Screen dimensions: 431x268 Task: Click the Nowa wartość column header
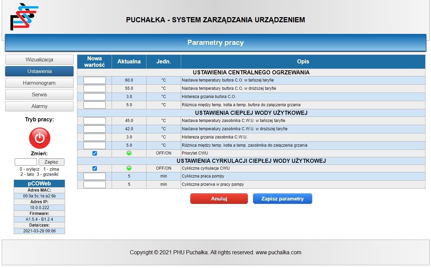click(x=94, y=62)
